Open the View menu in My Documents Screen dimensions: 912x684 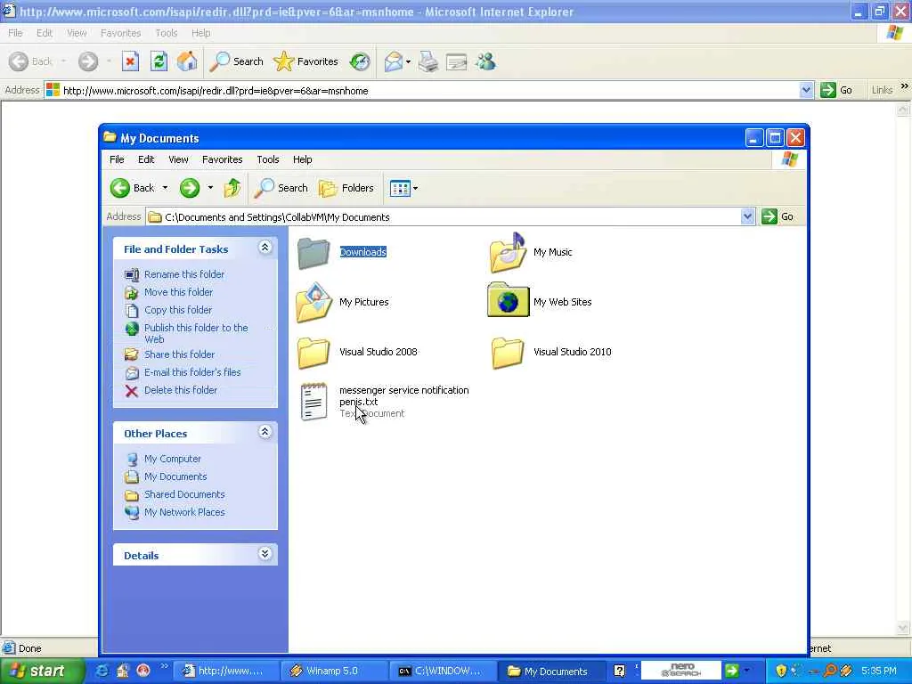pyautogui.click(x=178, y=159)
